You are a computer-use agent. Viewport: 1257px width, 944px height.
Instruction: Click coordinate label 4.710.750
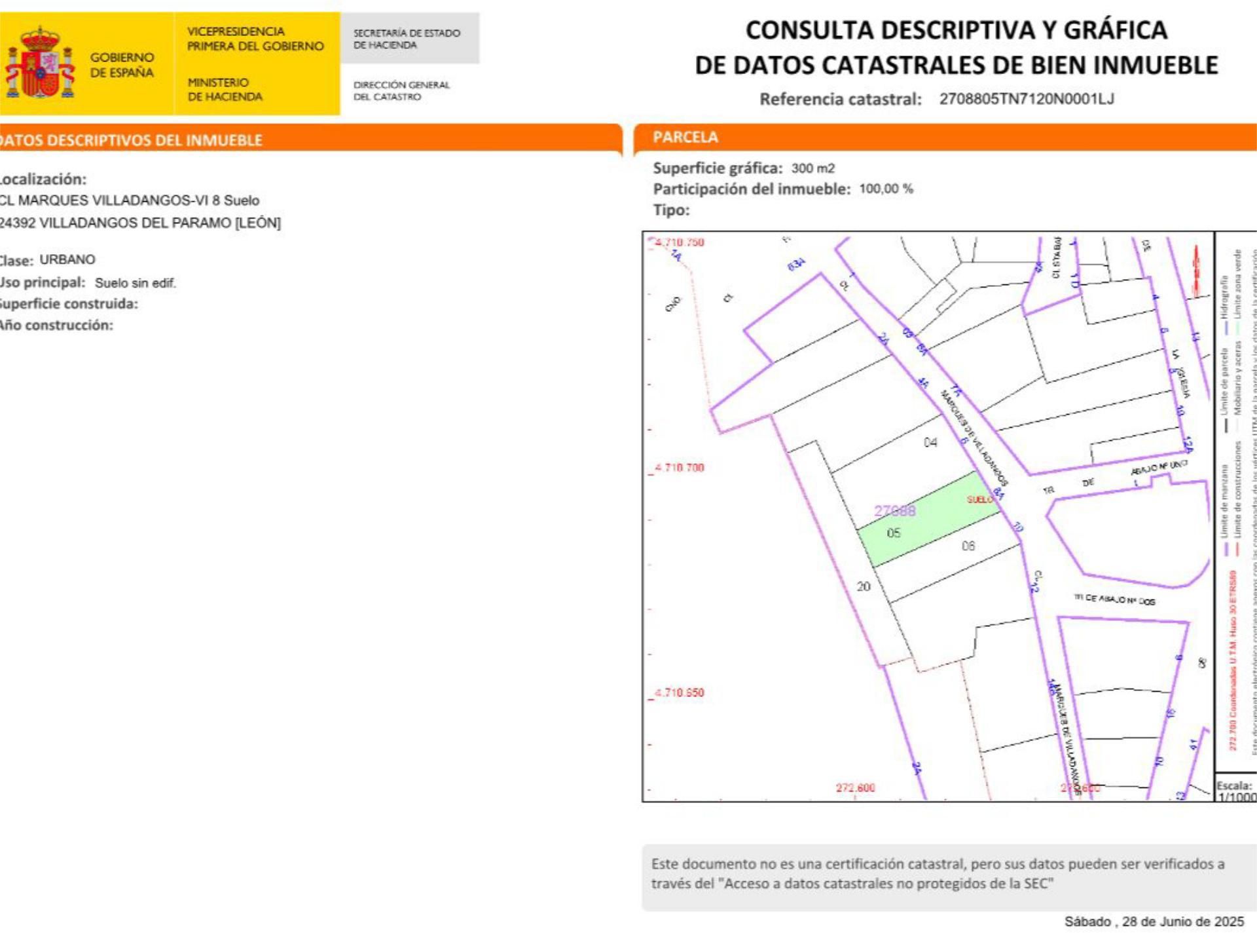(x=680, y=242)
